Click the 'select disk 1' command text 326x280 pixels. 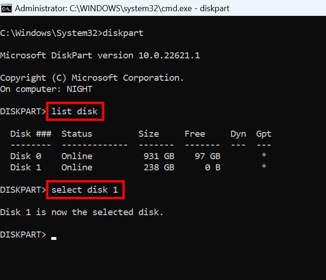pyautogui.click(x=85, y=190)
